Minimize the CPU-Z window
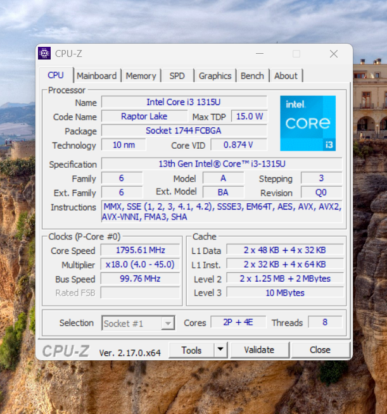Screen dimensions: 387x414 [260, 54]
